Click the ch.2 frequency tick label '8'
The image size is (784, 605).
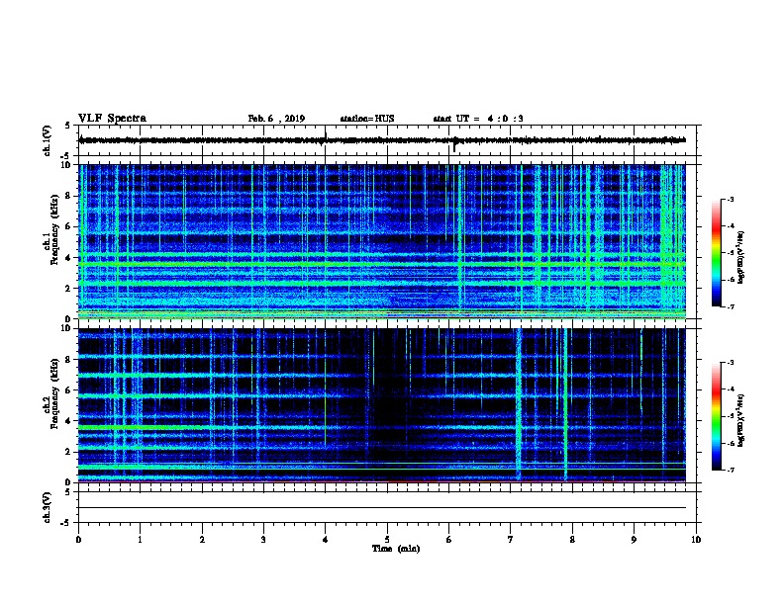pyautogui.click(x=69, y=360)
